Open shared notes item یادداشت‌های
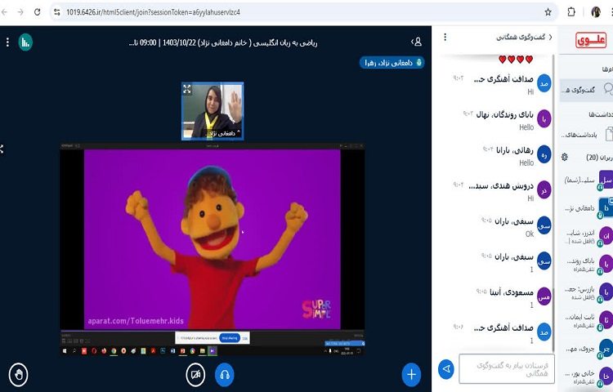Image resolution: width=613 pixels, height=392 pixels. tap(586, 135)
